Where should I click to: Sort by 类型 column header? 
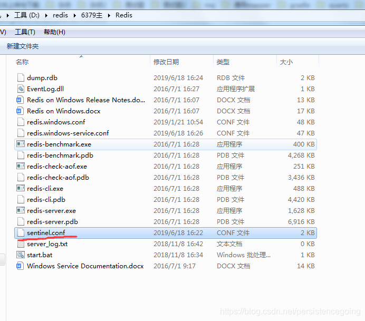(x=223, y=62)
